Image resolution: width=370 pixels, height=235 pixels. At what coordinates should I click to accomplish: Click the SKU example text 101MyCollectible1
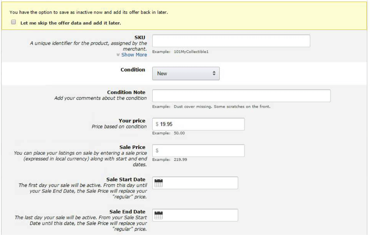click(191, 52)
